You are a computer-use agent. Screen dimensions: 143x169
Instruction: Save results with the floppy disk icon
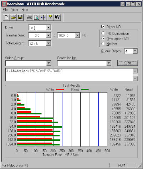coord(20,17)
